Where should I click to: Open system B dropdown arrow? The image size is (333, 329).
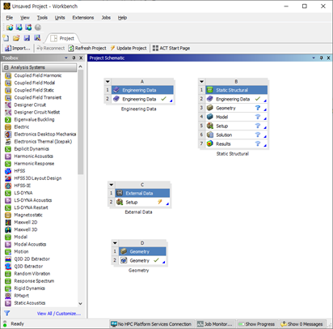[x=201, y=82]
